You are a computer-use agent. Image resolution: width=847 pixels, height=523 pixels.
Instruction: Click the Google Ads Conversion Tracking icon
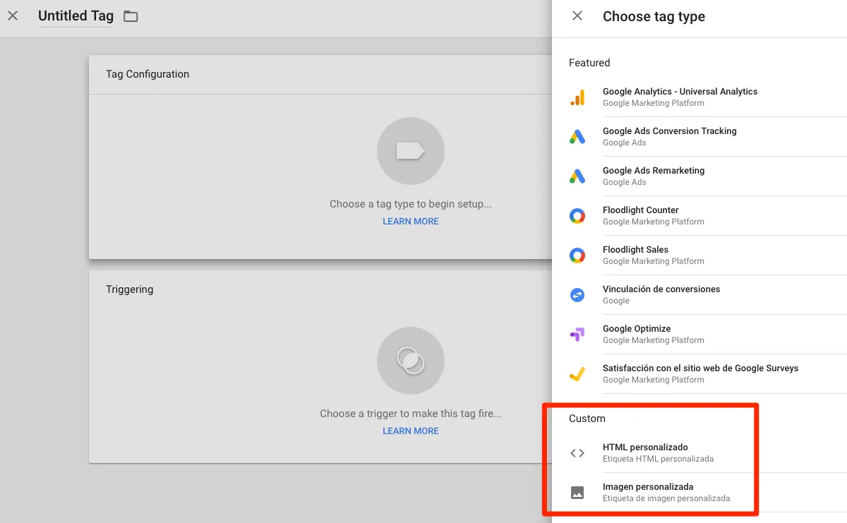(x=577, y=137)
